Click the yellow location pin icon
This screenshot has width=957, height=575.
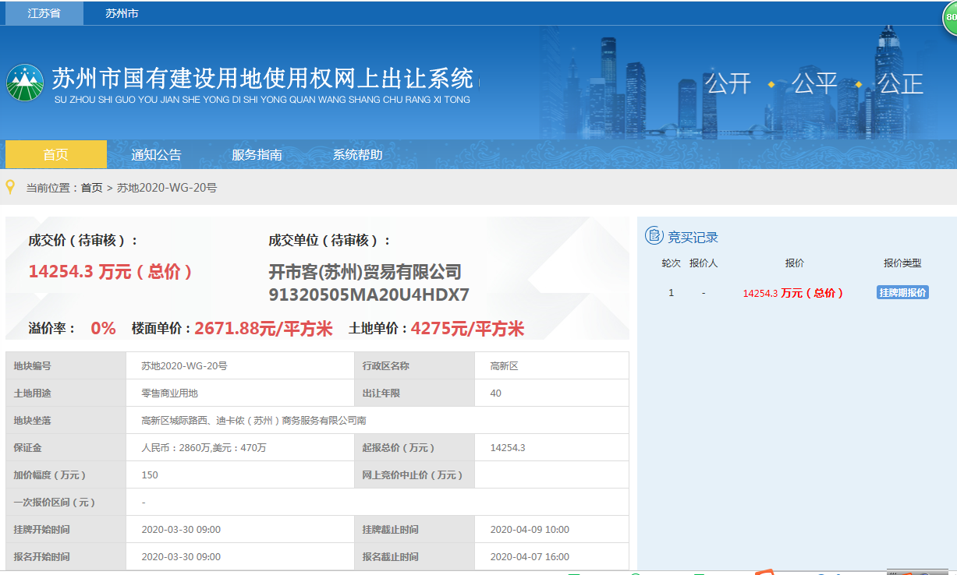click(10, 187)
